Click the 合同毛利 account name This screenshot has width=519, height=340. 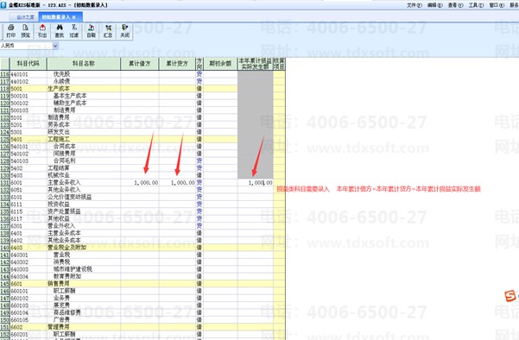point(65,161)
